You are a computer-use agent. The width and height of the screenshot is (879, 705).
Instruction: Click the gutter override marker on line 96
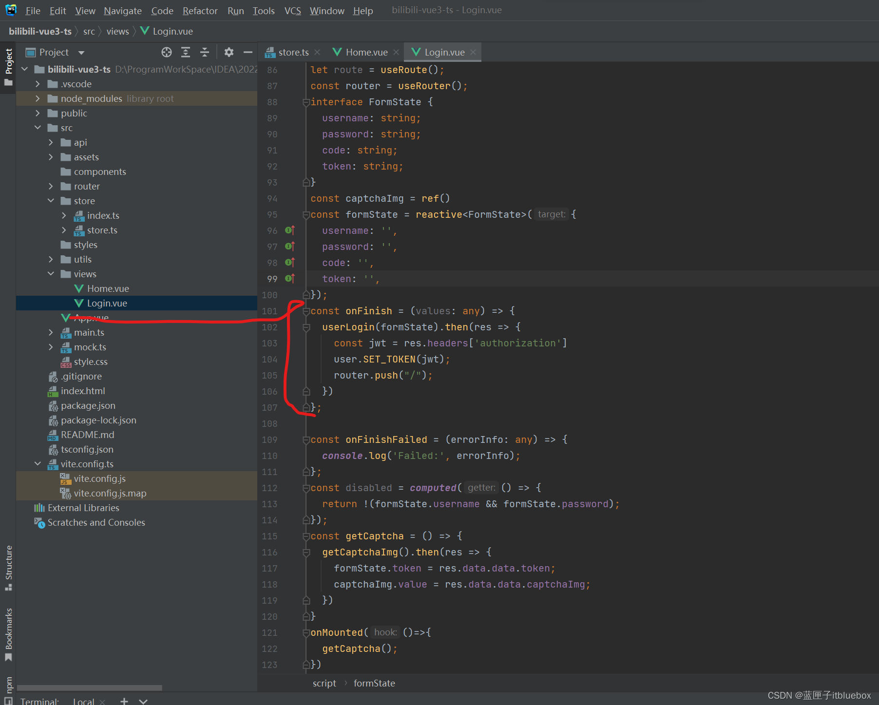289,230
